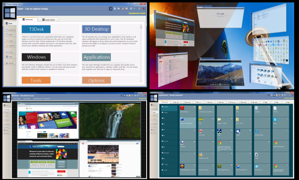
Task: Select the waterfall window in Windows manager
Action: point(110,120)
